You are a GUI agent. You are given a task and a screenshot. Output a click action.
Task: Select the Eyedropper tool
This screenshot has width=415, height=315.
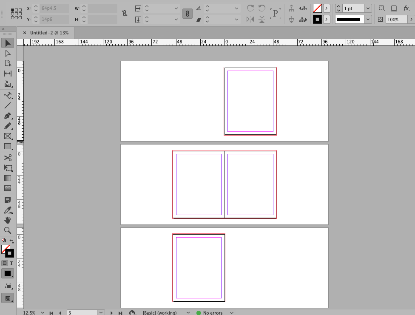tap(8, 210)
